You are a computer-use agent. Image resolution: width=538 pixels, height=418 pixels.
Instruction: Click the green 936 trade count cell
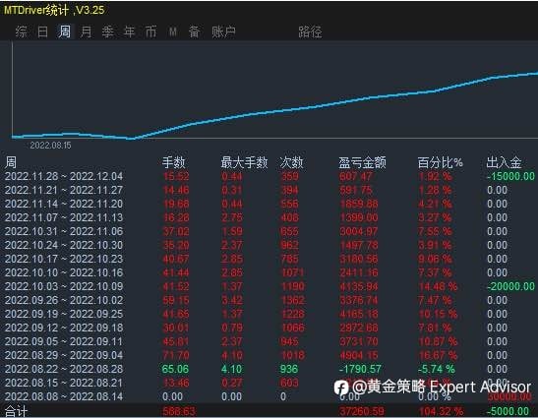[x=289, y=369]
